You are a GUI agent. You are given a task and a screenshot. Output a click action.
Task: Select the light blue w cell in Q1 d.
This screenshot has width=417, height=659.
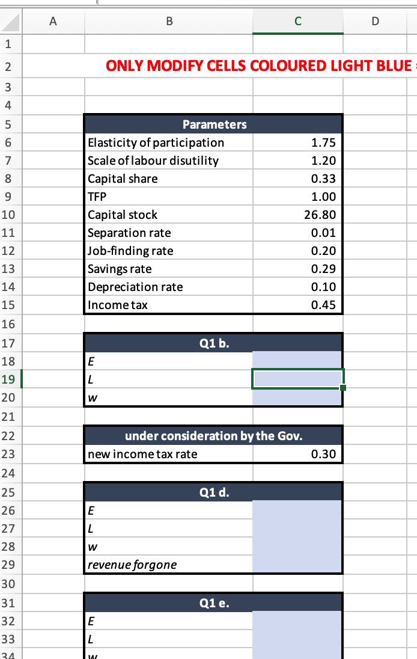point(297,547)
